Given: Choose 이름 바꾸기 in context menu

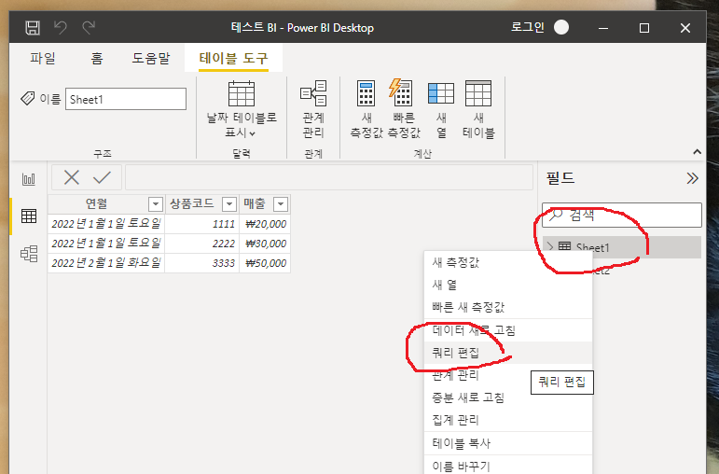Looking at the screenshot, I should 508,466.
